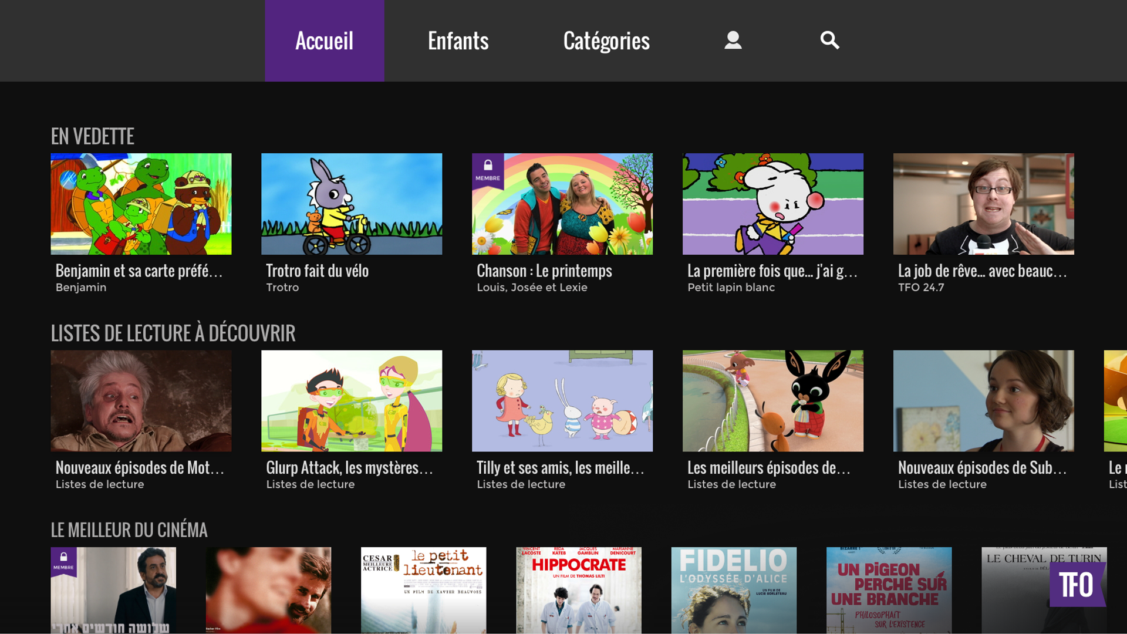Click the title La première fois que... j'ai g…
Image resolution: width=1127 pixels, height=634 pixels.
click(772, 271)
